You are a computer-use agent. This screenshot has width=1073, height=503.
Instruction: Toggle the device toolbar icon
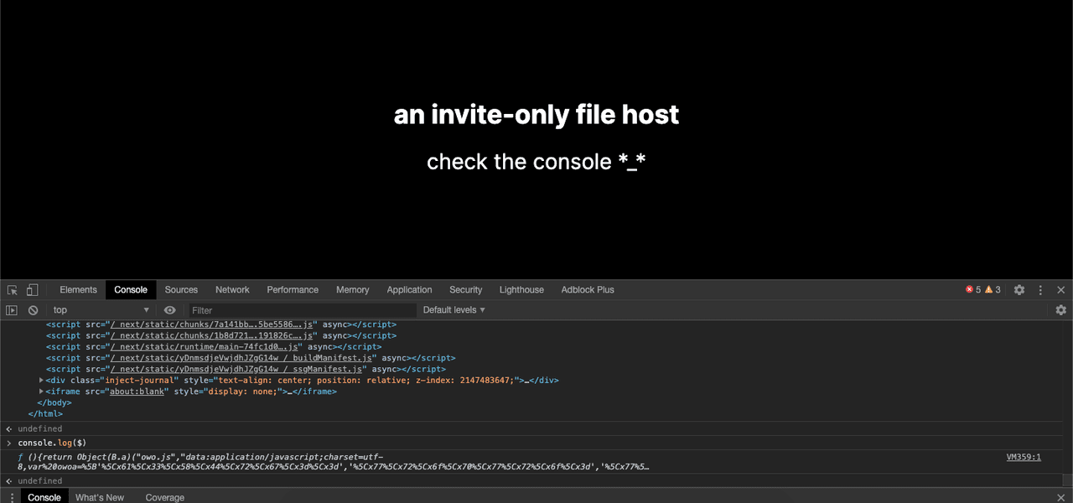tap(32, 290)
